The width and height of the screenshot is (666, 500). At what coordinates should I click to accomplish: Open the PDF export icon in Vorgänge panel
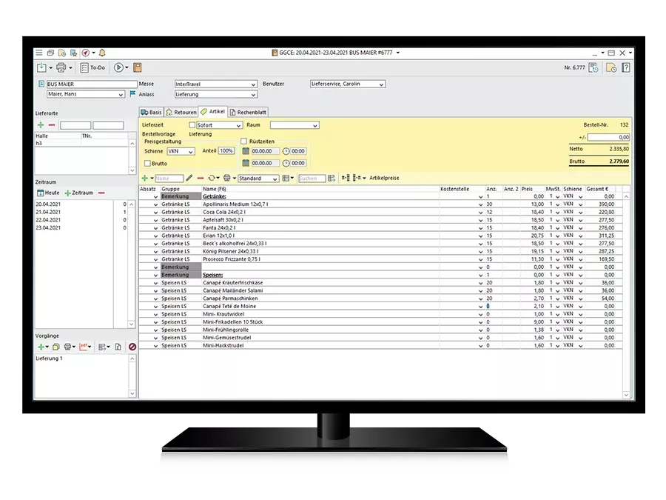pos(83,347)
